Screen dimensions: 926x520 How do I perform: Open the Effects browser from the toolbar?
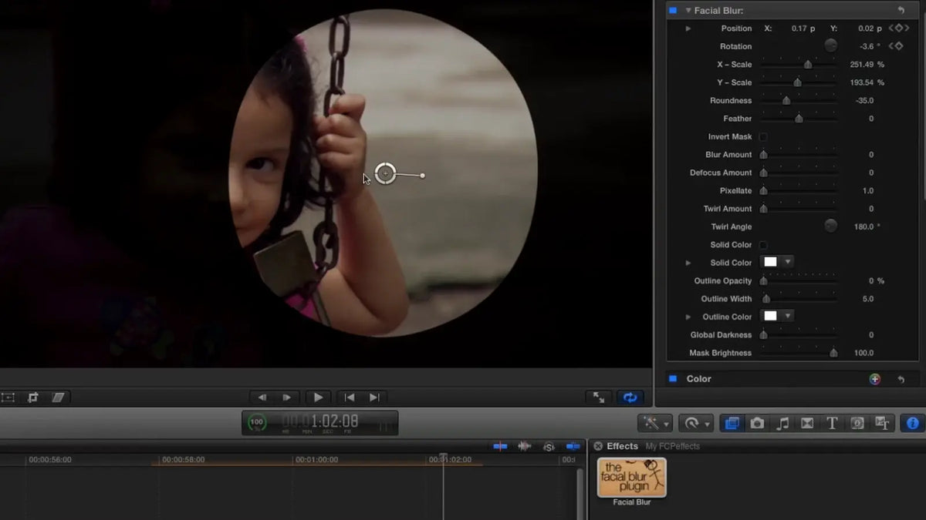coord(732,423)
